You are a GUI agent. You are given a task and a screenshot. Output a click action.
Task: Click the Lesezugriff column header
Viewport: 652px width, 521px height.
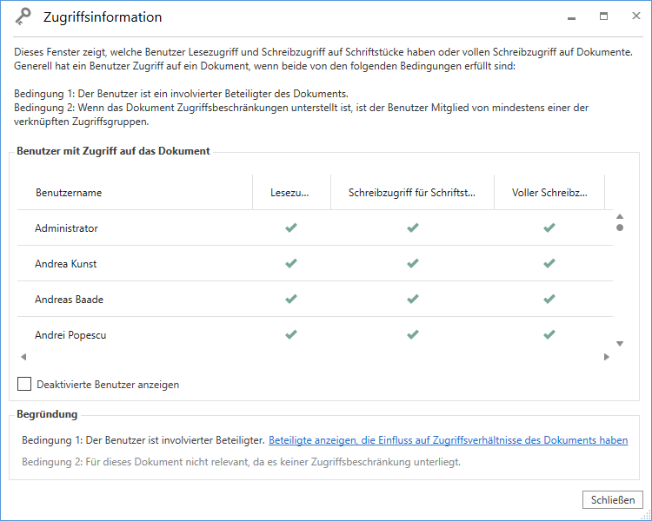tap(290, 193)
